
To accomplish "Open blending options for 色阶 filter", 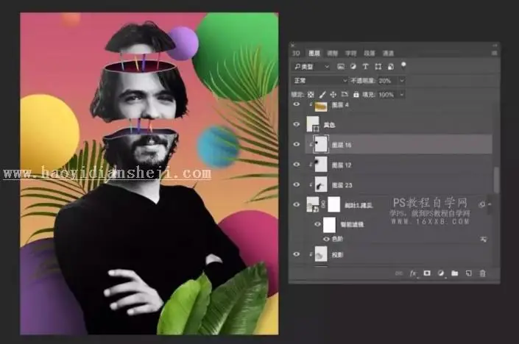I will tap(483, 239).
